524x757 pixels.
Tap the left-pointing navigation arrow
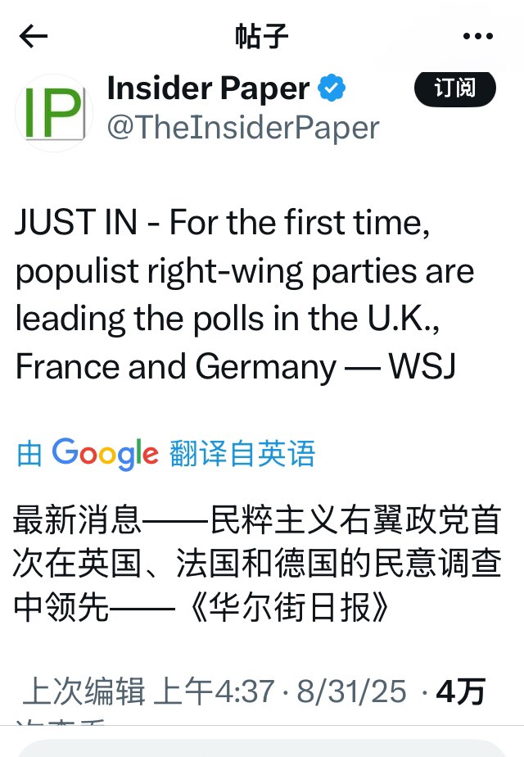point(34,36)
